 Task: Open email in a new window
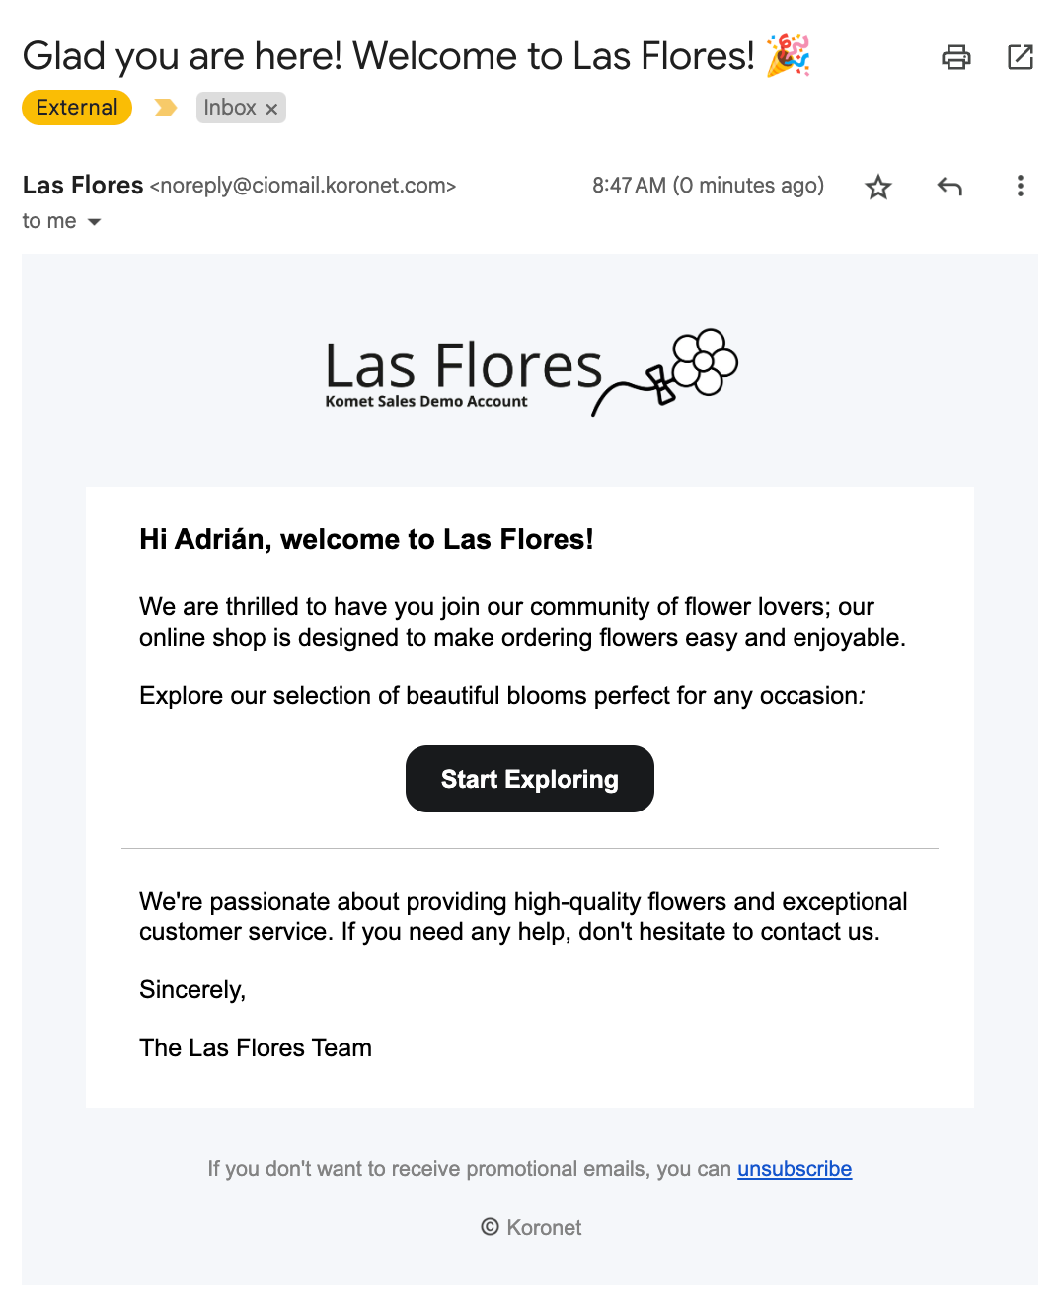[1020, 57]
